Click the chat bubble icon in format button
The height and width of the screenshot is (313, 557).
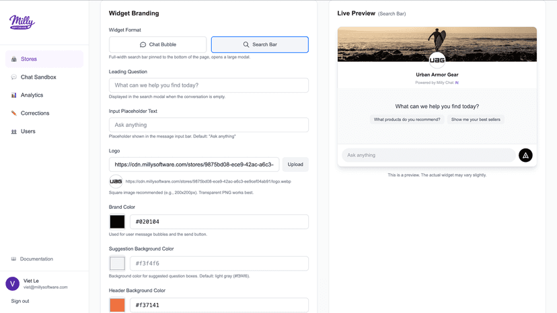point(143,44)
